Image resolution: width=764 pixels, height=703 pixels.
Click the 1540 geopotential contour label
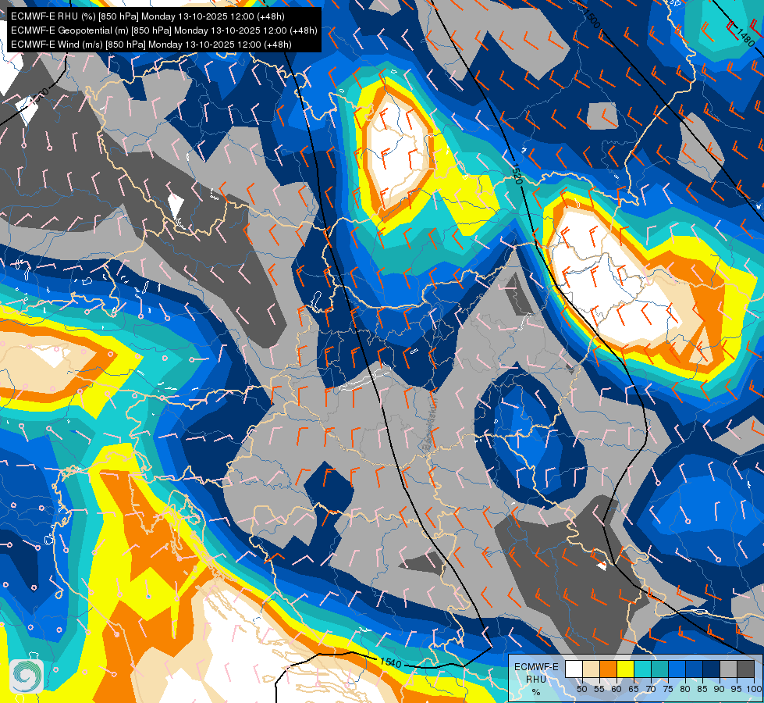390,662
